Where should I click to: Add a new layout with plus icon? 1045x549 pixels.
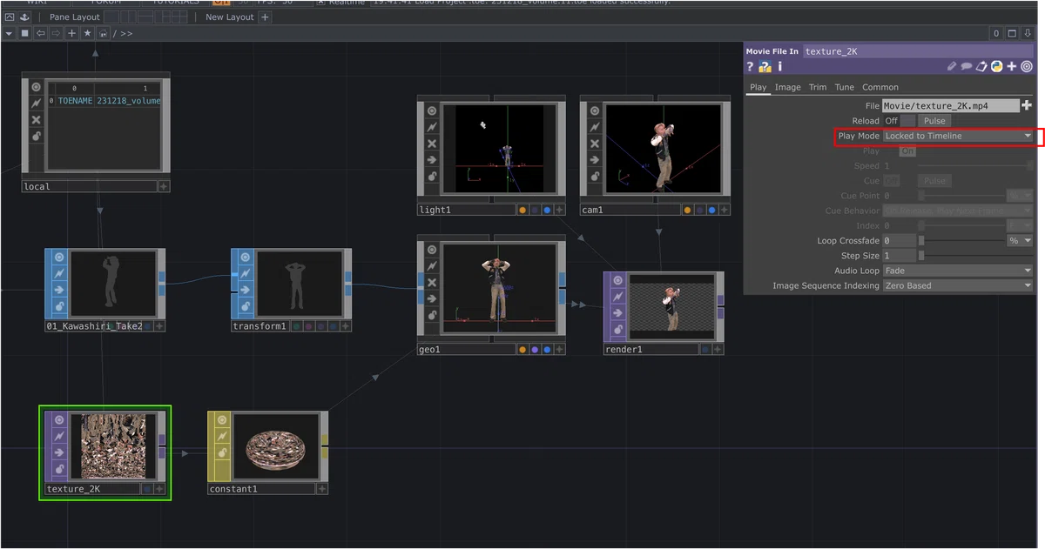(x=265, y=17)
